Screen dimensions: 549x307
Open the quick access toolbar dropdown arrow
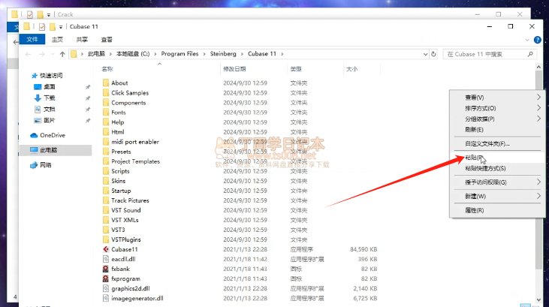[62, 27]
